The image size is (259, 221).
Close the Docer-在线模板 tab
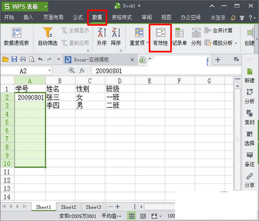point(132,60)
